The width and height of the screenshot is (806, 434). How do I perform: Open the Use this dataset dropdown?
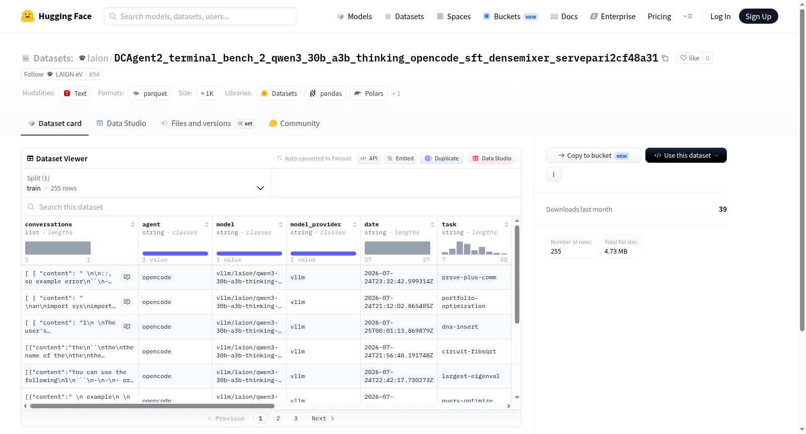coord(686,155)
